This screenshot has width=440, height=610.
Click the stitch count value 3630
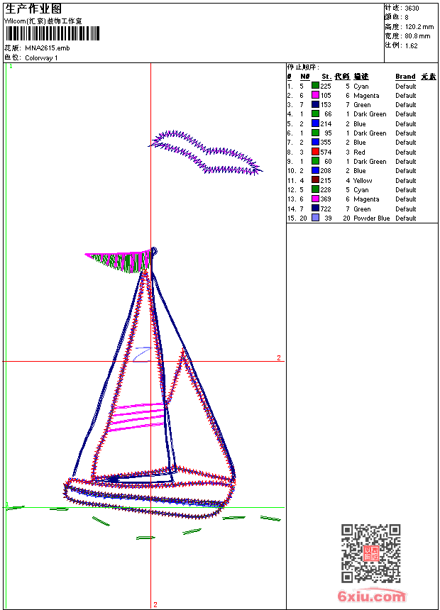pos(412,8)
